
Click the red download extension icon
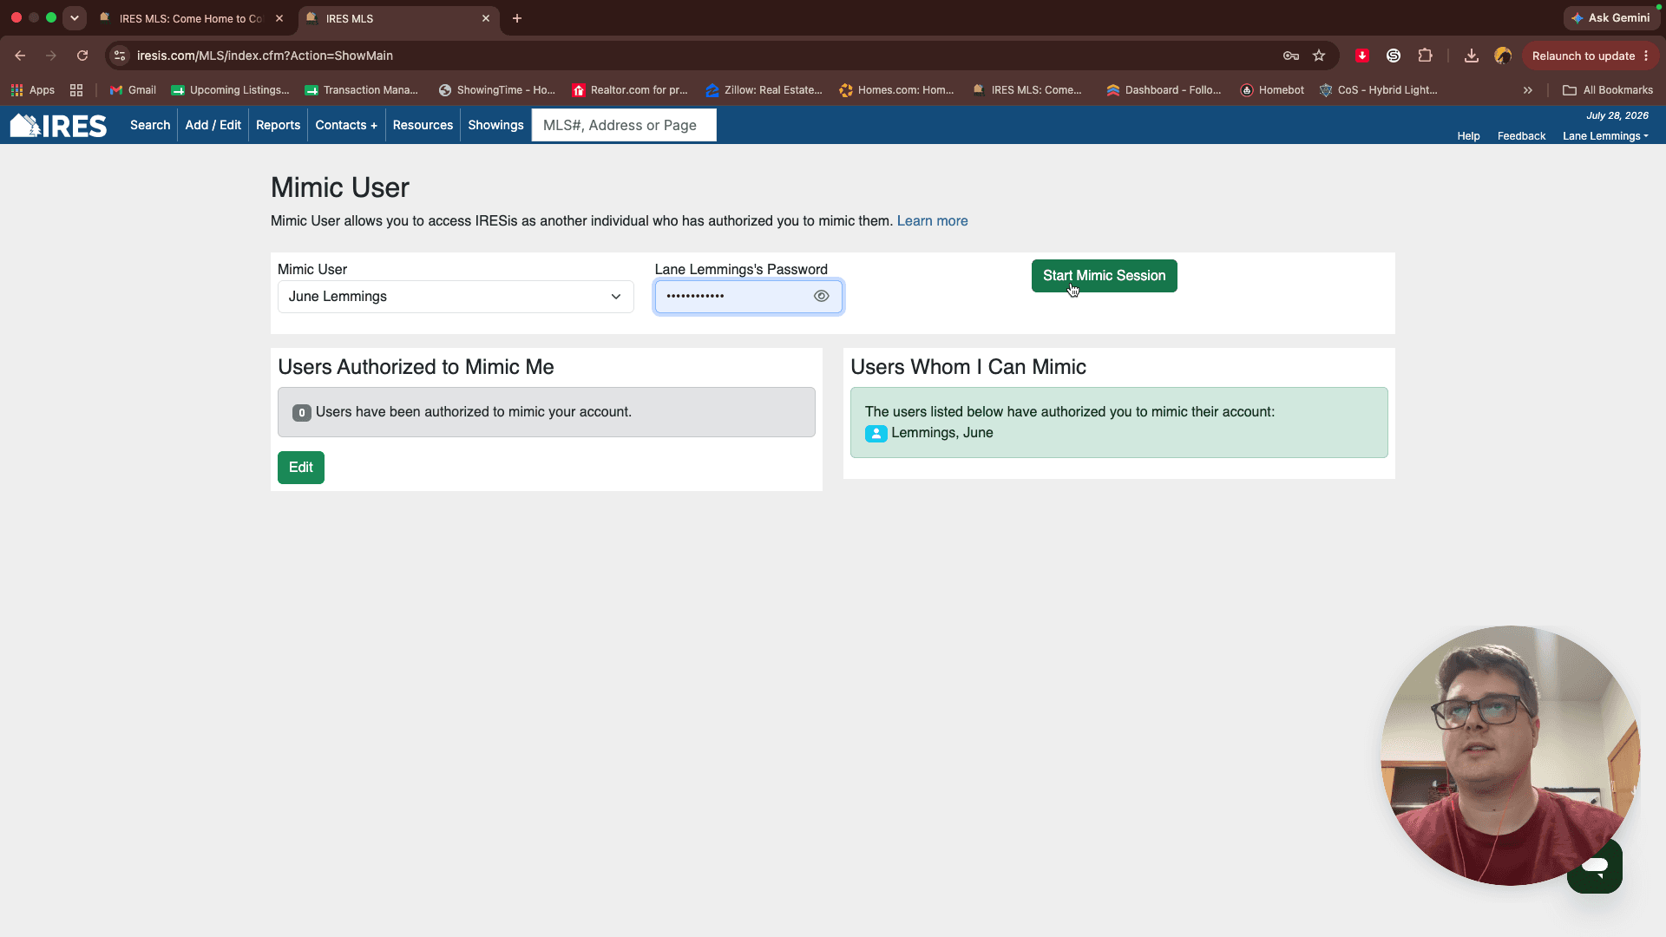click(x=1362, y=56)
